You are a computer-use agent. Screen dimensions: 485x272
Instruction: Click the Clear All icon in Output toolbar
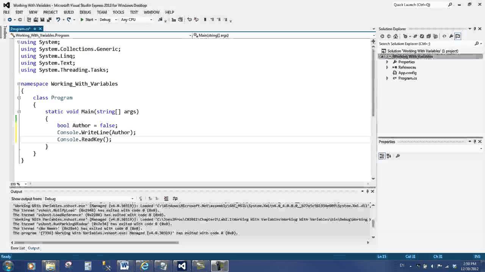coord(166,199)
